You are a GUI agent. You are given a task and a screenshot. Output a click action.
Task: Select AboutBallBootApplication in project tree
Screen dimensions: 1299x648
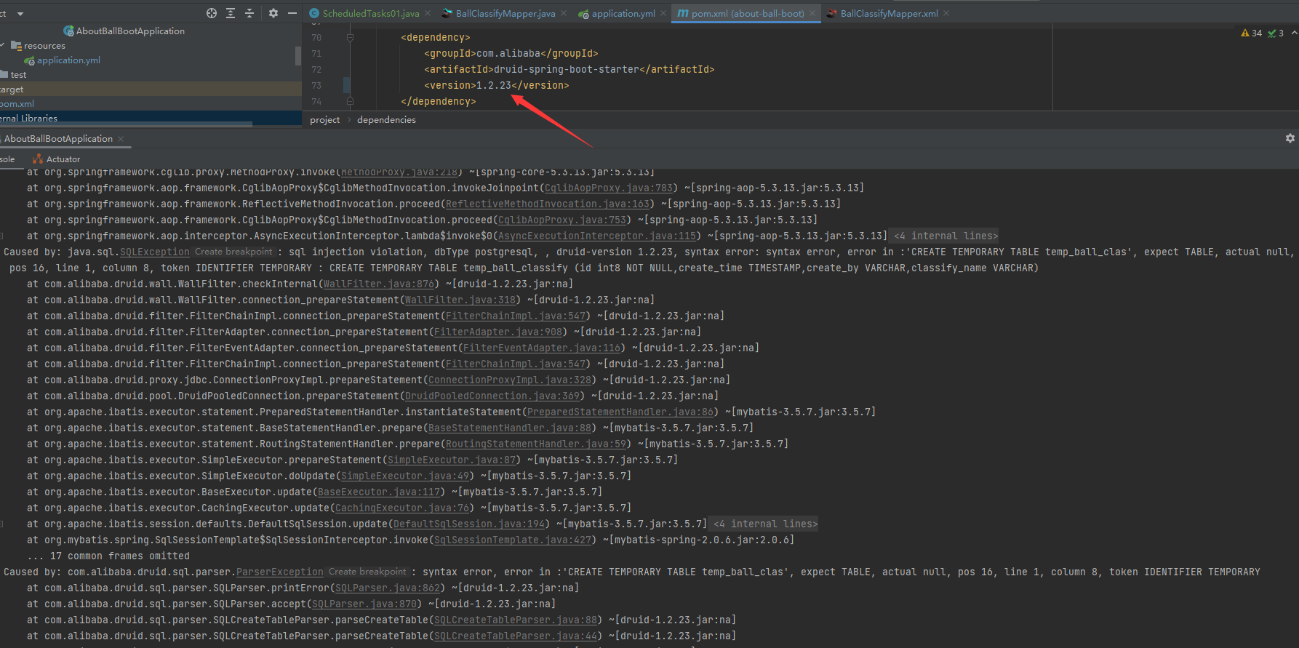pos(124,31)
